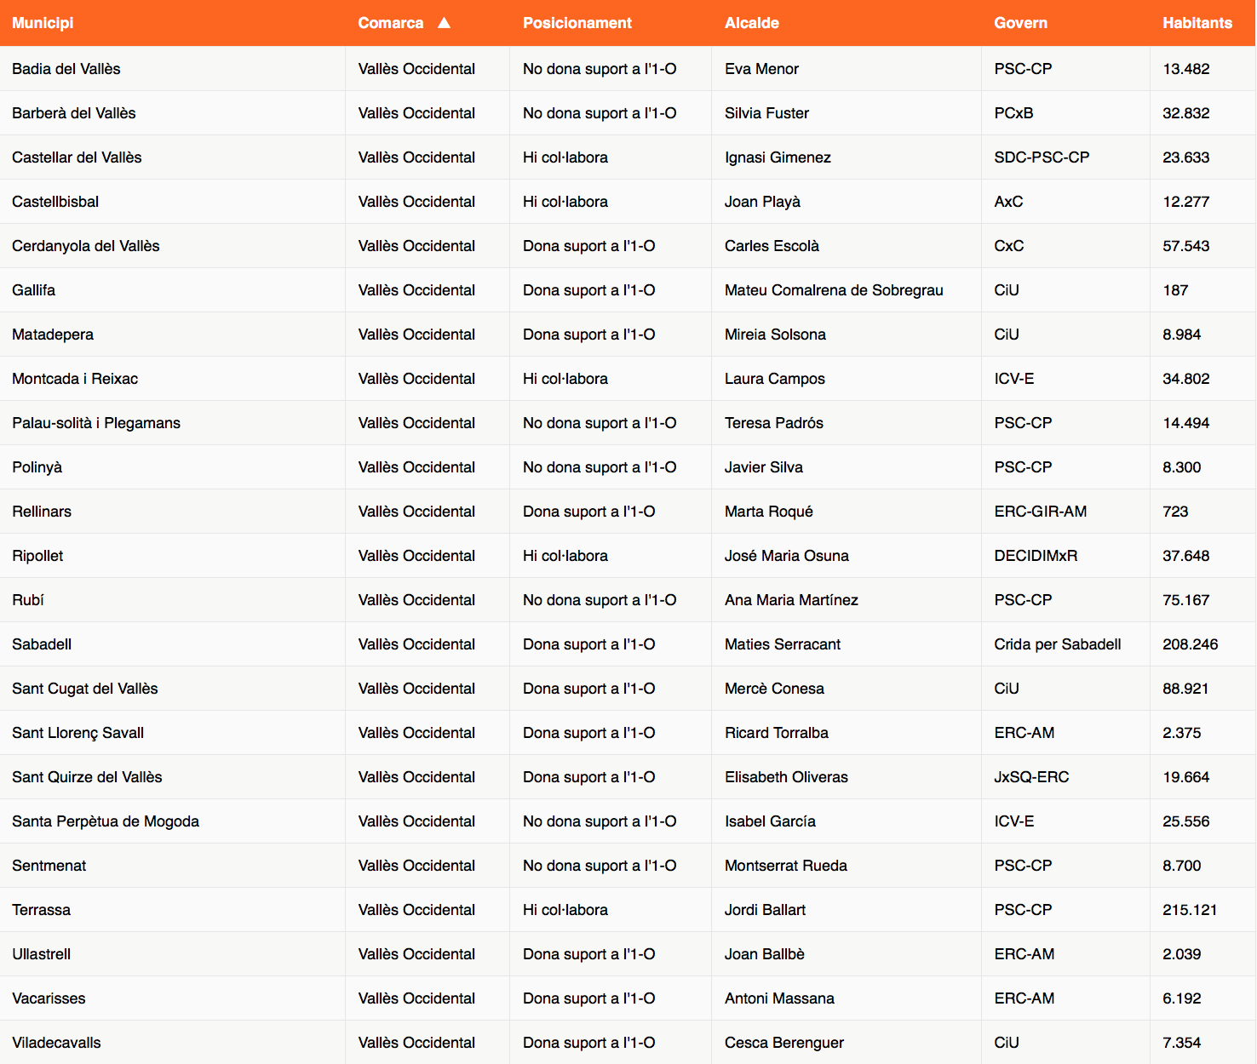Screen dimensions: 1257x1064
Task: Select Rubí in the Municipi column
Action: pyautogui.click(x=28, y=600)
